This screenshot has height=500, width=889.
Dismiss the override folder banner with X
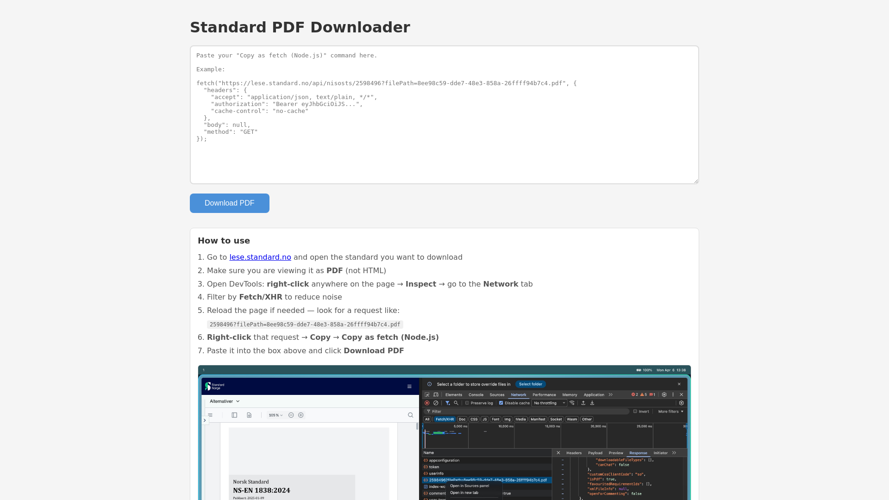pyautogui.click(x=679, y=384)
